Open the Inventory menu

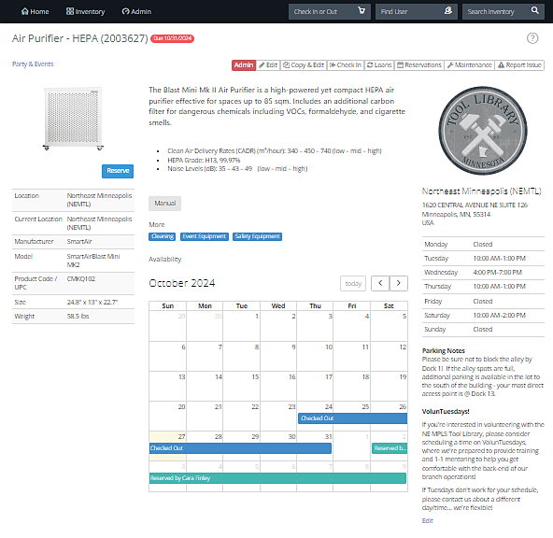(85, 11)
